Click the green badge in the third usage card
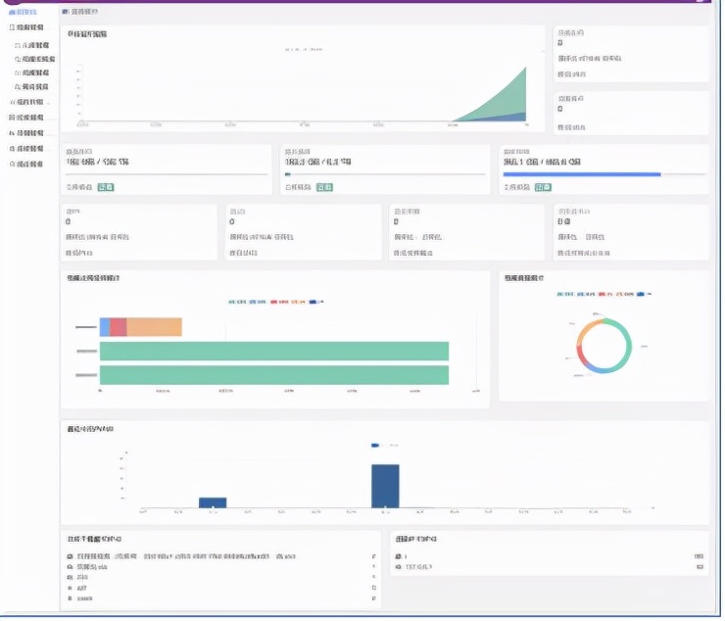Screen dimensions: 725x621 [544, 187]
